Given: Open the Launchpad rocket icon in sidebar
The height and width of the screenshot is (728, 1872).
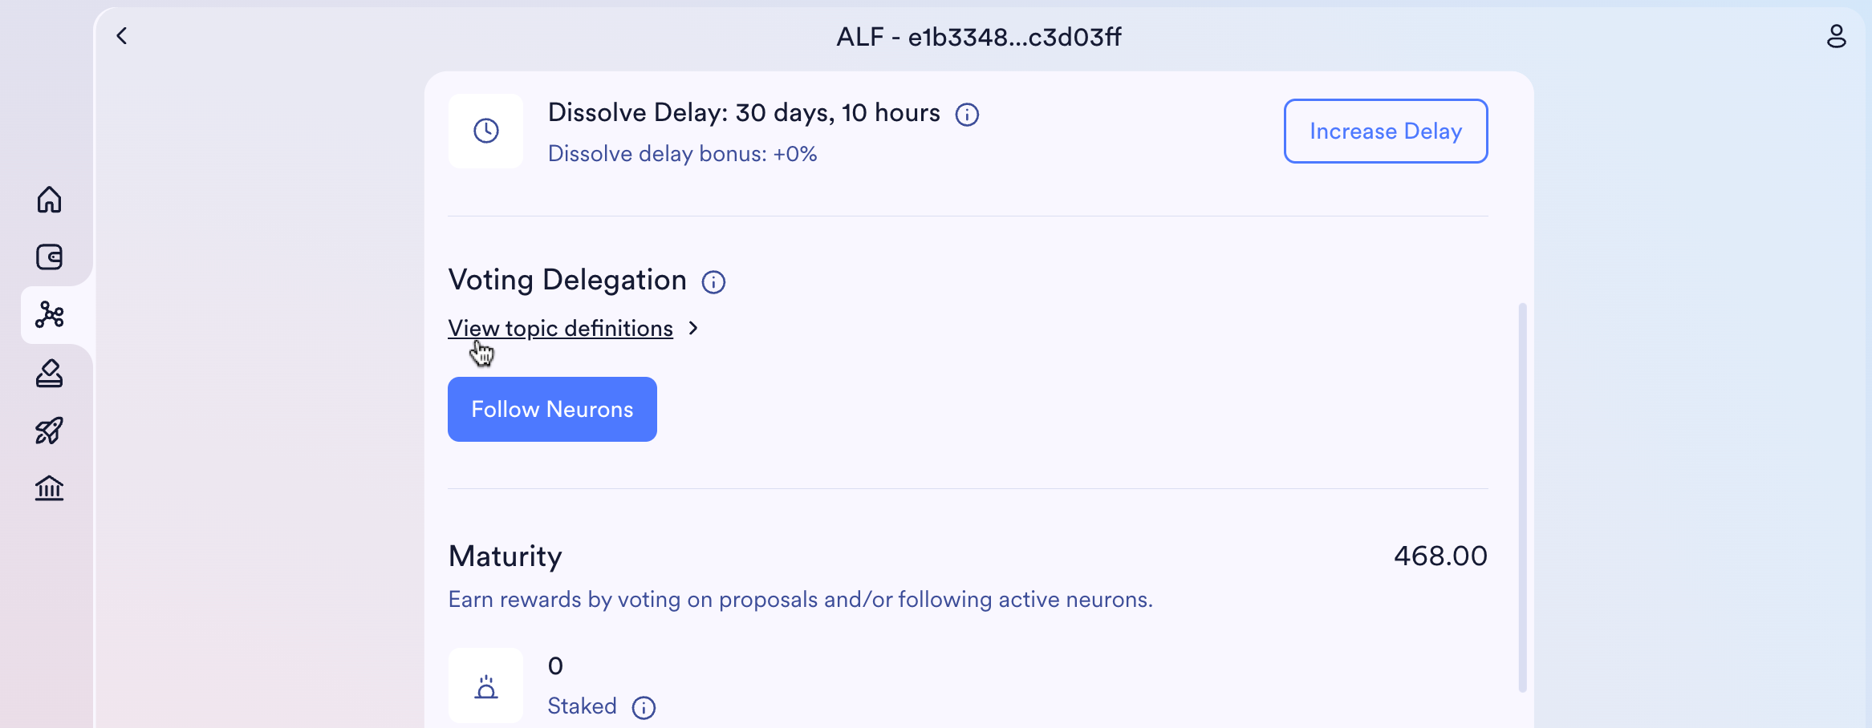Looking at the screenshot, I should tap(49, 431).
